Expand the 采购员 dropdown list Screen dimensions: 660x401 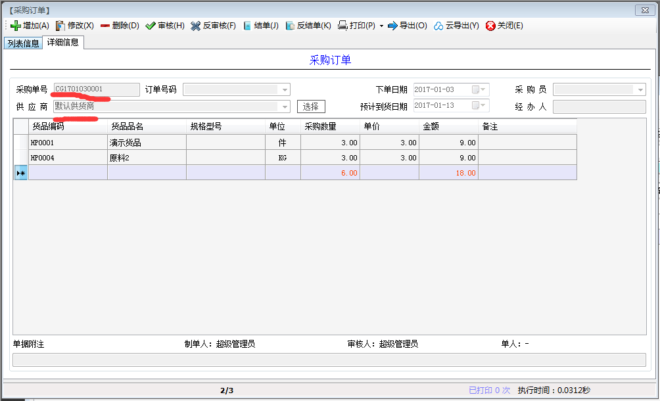[x=640, y=89]
